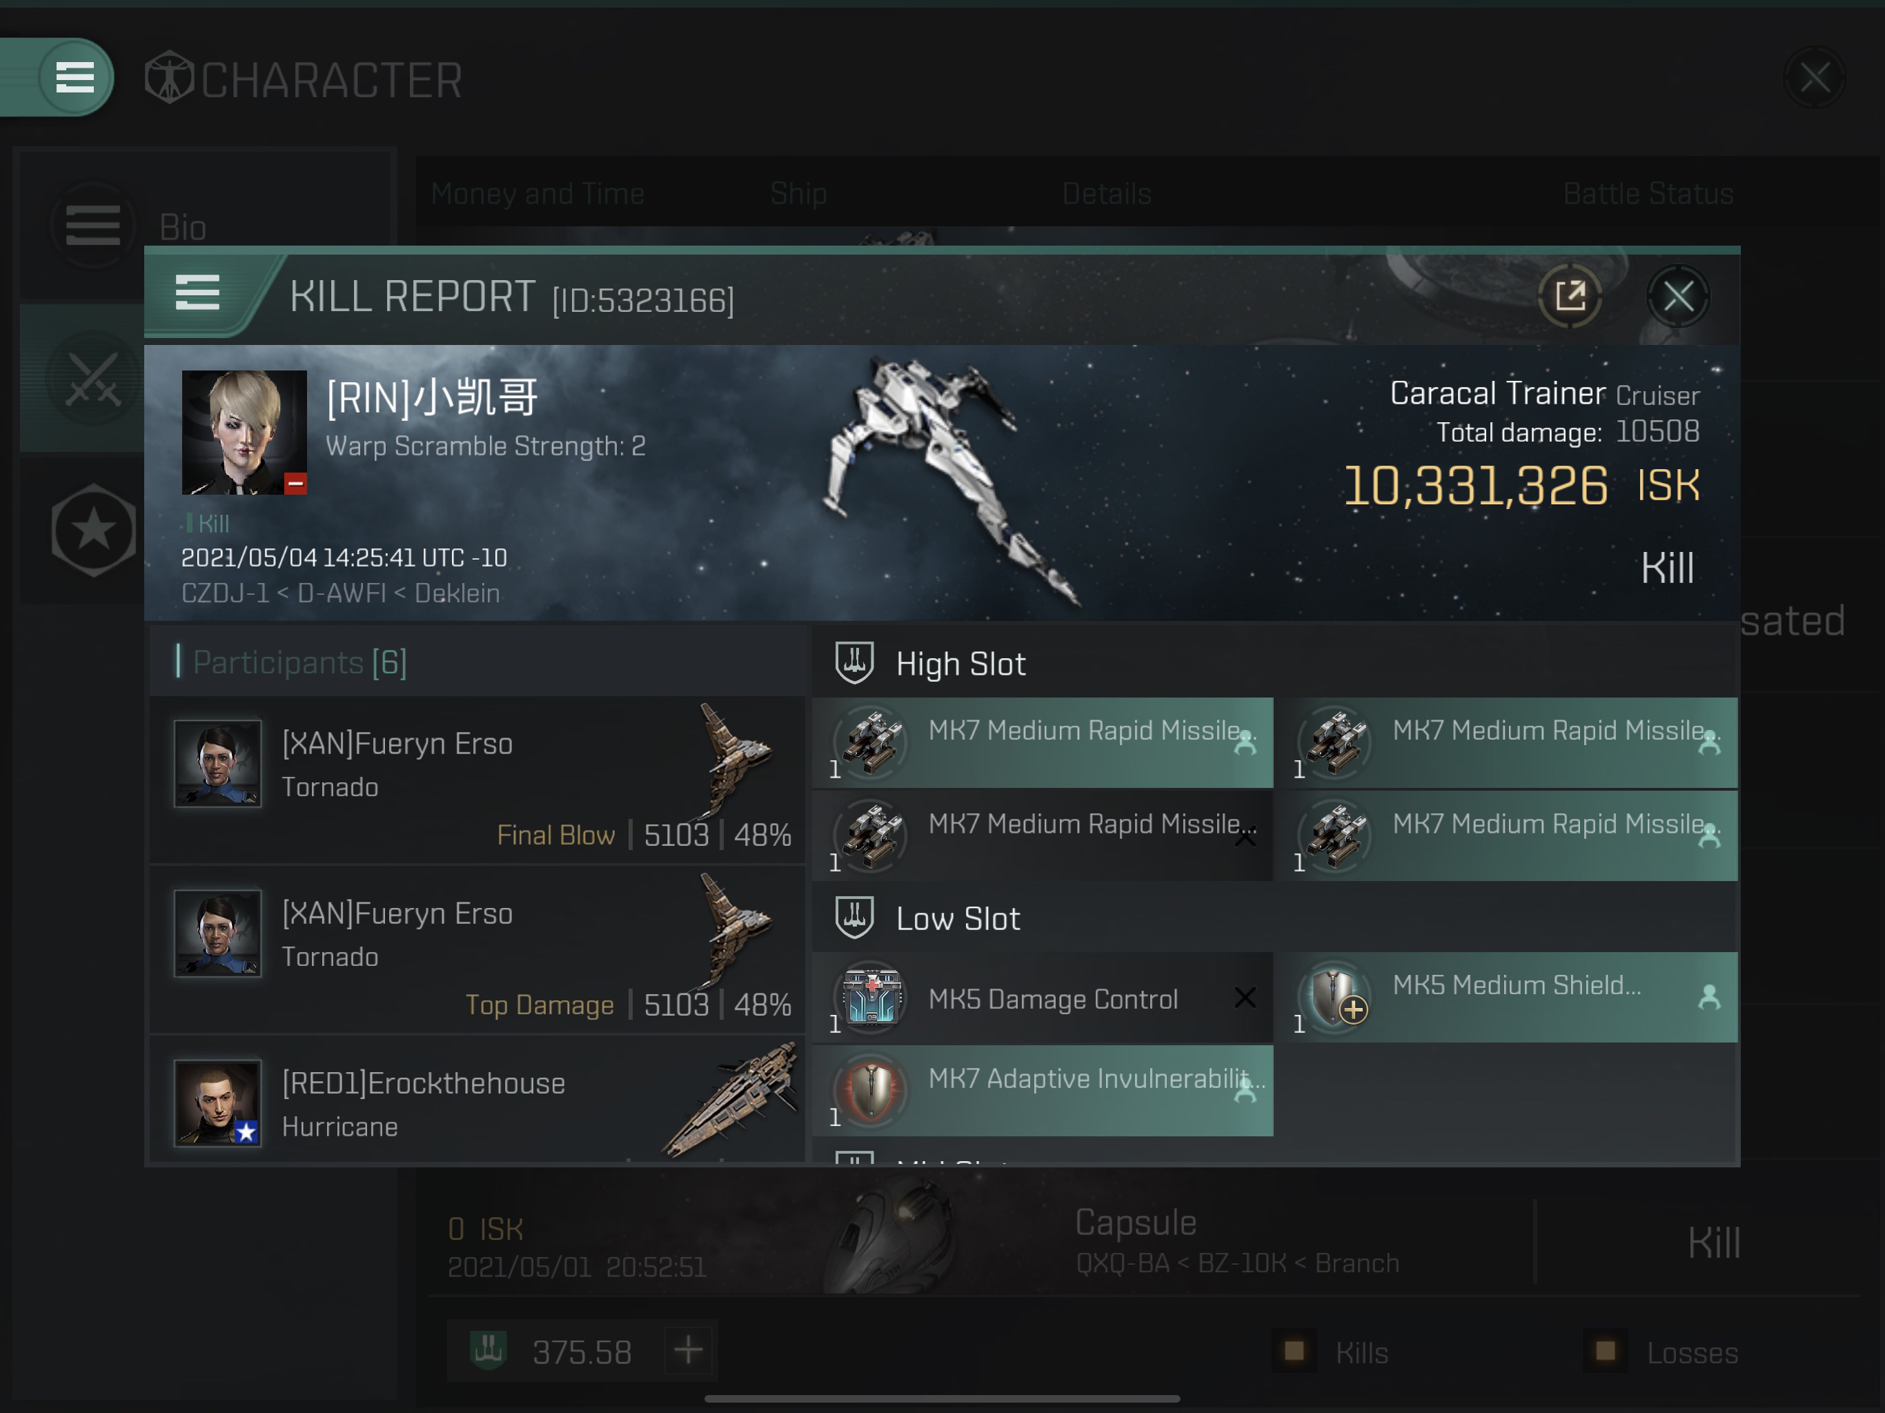Open the Kill Report hamburger menu
1885x1413 pixels.
(x=198, y=293)
